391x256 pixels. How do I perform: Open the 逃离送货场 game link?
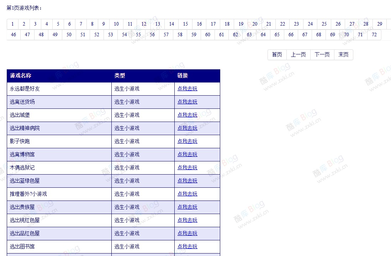pos(22,102)
